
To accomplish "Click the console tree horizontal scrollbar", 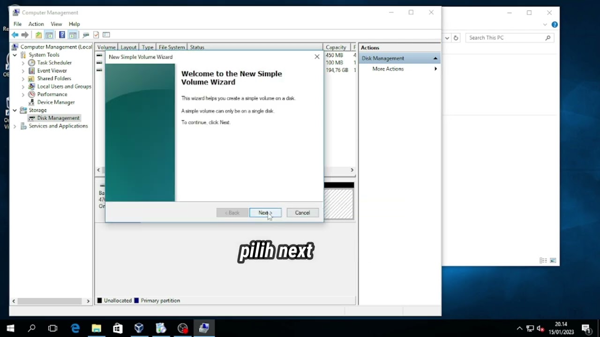I will click(51, 301).
